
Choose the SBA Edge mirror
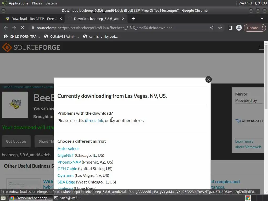[66, 182]
